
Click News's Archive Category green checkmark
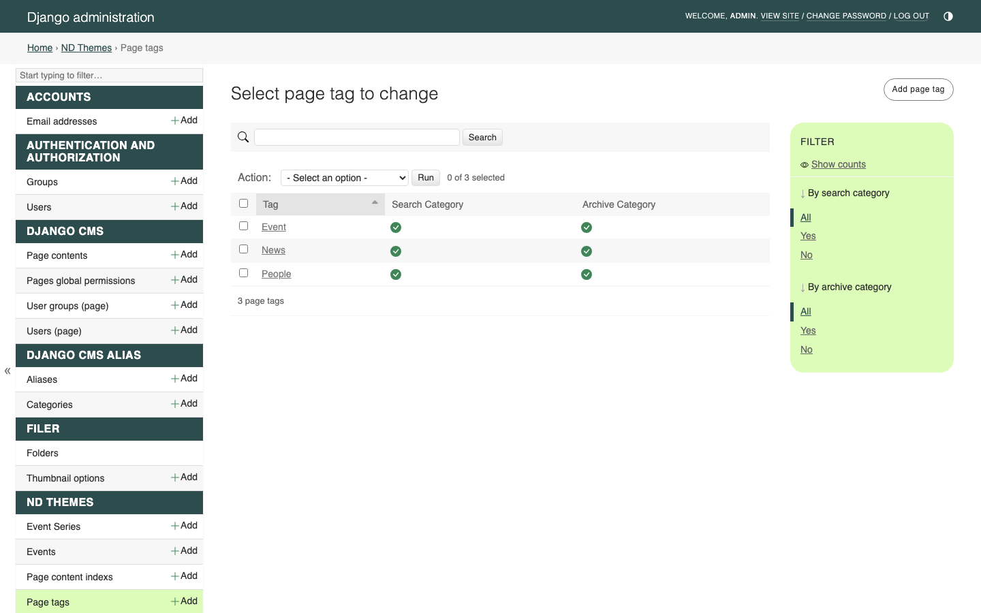[587, 251]
